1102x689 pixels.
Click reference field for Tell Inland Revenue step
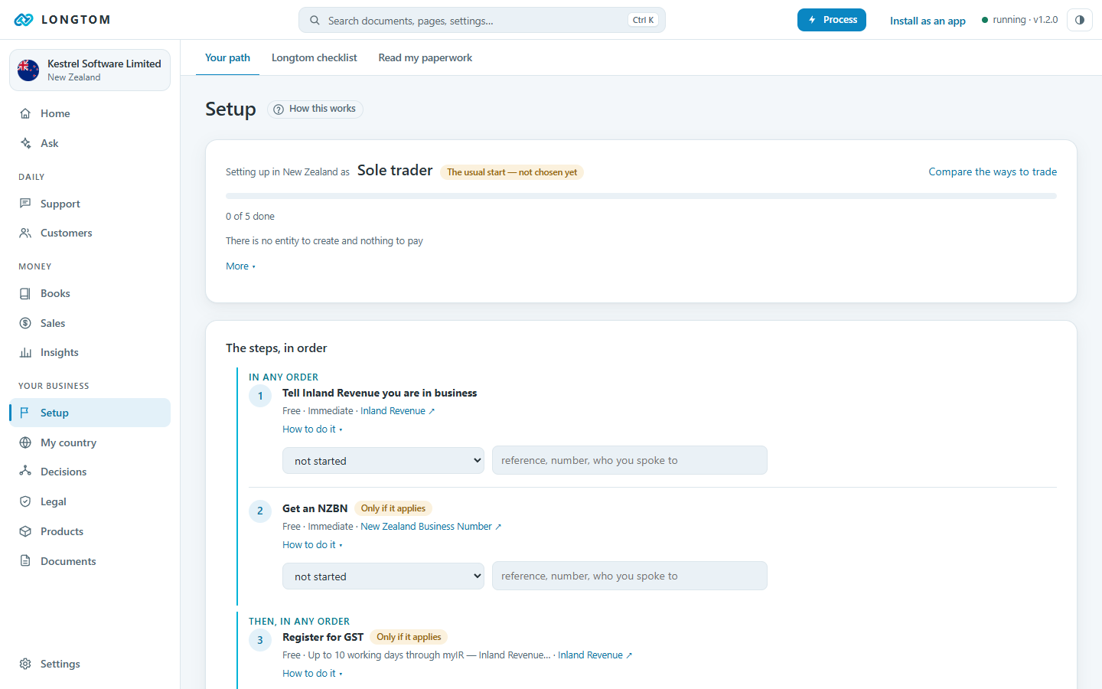point(630,460)
